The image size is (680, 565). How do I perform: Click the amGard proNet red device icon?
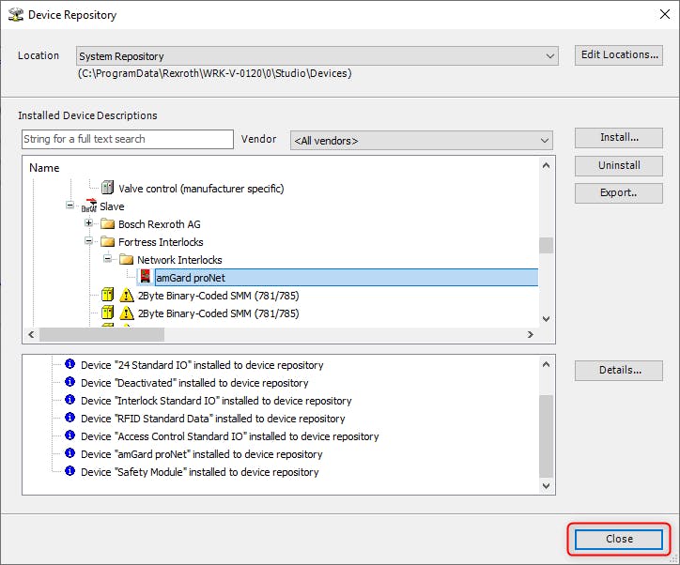coord(146,277)
